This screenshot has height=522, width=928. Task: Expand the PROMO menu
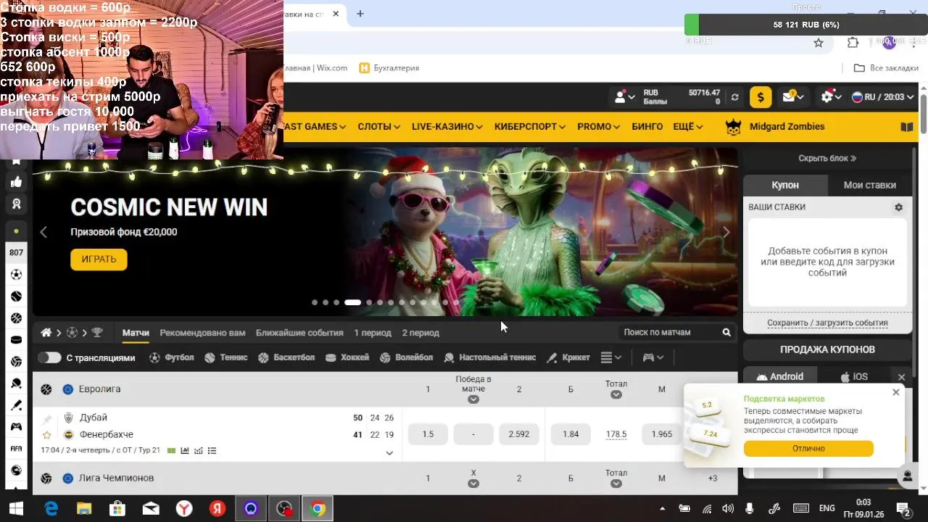point(598,127)
